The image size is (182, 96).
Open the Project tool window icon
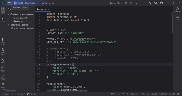(x=3, y=10)
